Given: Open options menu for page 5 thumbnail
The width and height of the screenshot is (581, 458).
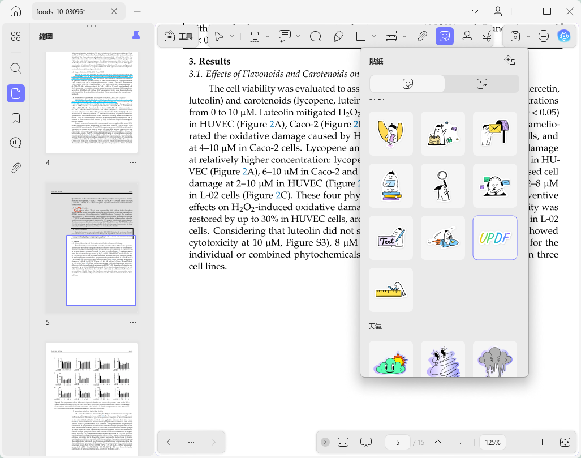Looking at the screenshot, I should (132, 322).
